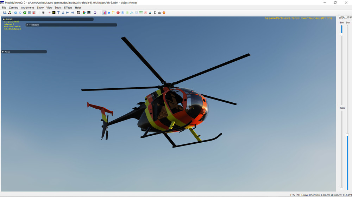Click the yellow overlapping squares icon
This screenshot has height=197, width=352.
pos(113,13)
